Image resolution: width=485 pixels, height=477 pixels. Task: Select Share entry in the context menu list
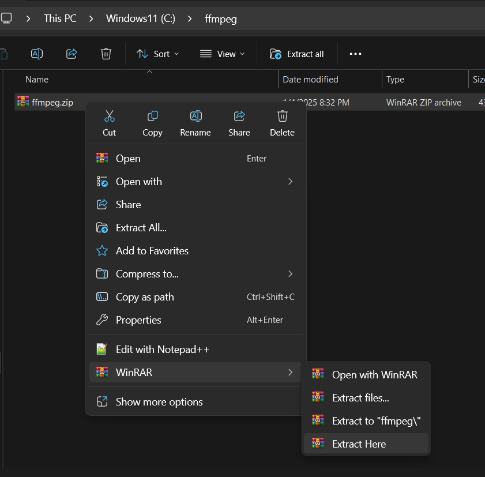pos(195,205)
